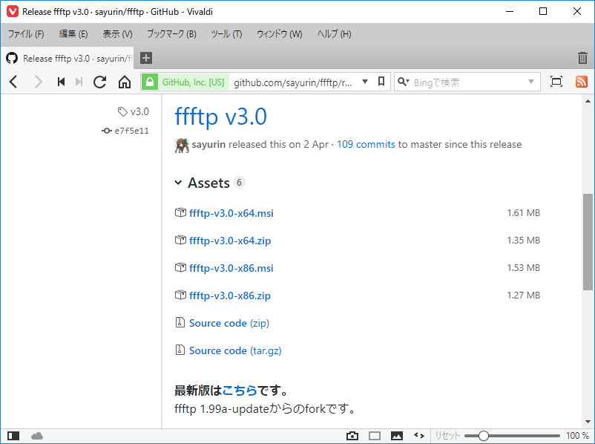The width and height of the screenshot is (595, 444).
Task: Download Source code (tar.gz)
Action: point(235,350)
